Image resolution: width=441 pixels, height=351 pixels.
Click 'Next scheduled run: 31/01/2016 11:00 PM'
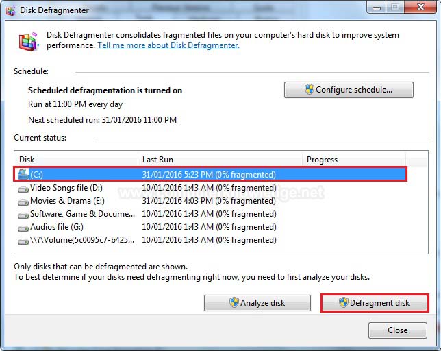click(x=103, y=120)
